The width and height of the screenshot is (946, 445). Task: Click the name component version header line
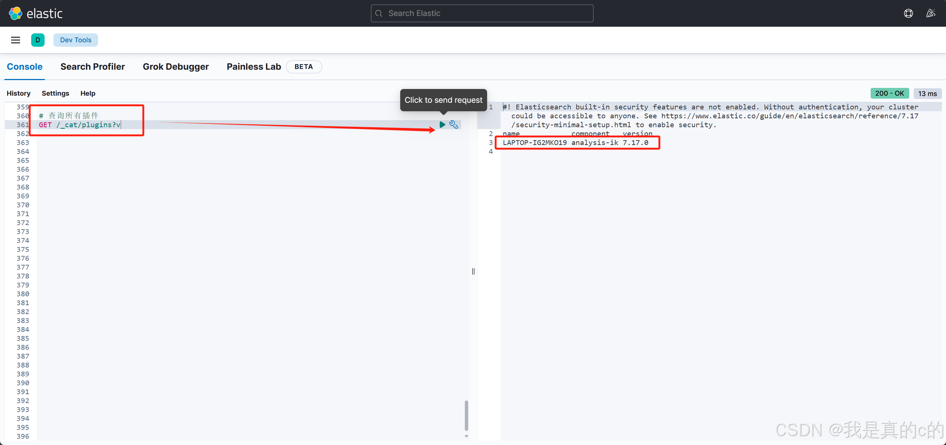click(577, 133)
